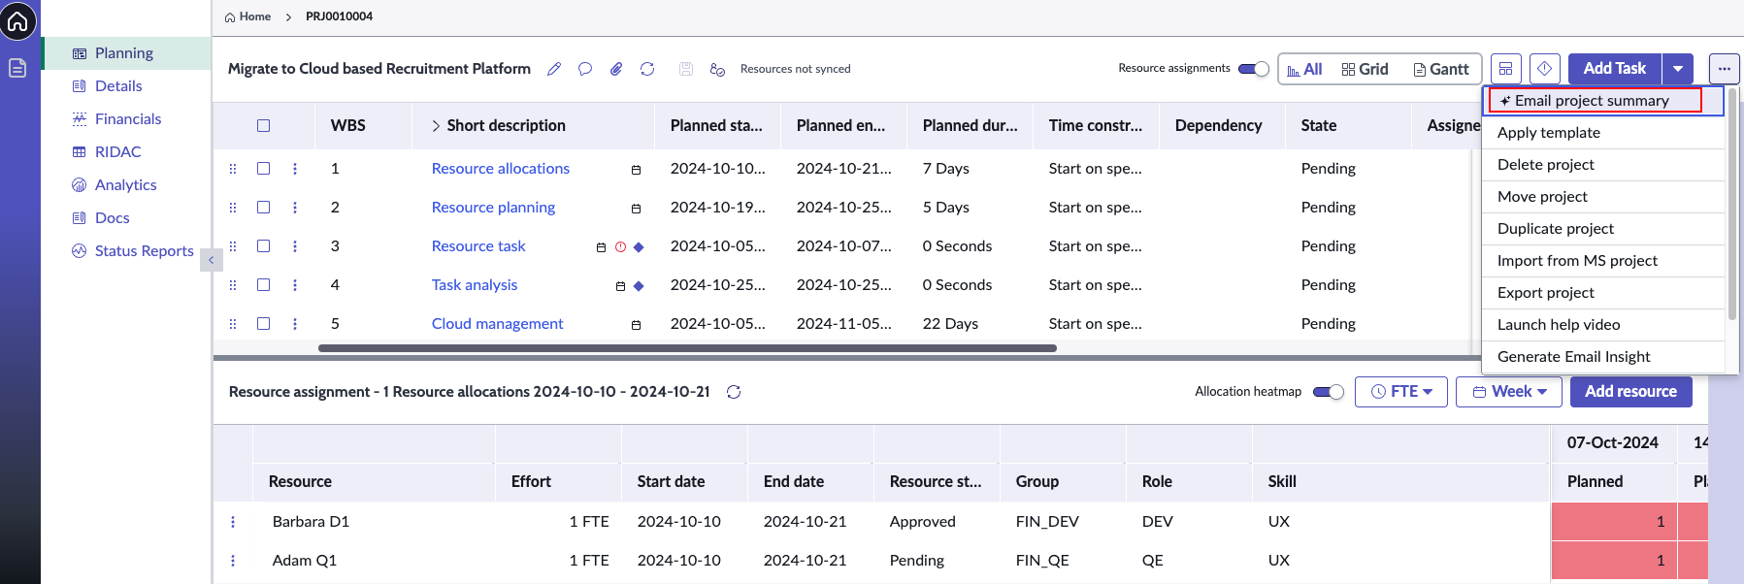Open row menu for Cloud management
Image resolution: width=1744 pixels, height=584 pixels.
tap(295, 324)
